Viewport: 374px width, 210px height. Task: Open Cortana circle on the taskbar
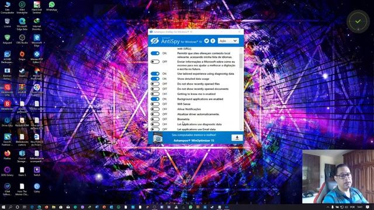[x=18, y=207]
